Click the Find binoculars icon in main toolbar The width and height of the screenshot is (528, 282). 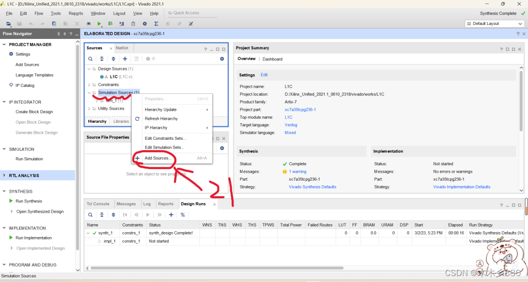(x=88, y=23)
